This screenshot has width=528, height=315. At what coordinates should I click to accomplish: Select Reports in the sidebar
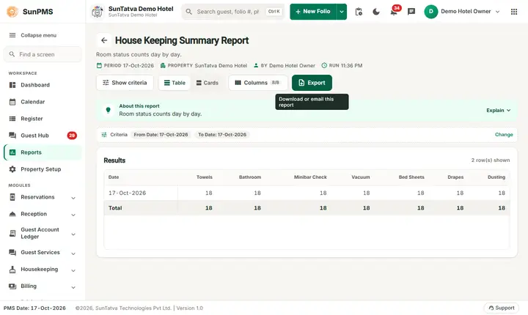point(43,152)
